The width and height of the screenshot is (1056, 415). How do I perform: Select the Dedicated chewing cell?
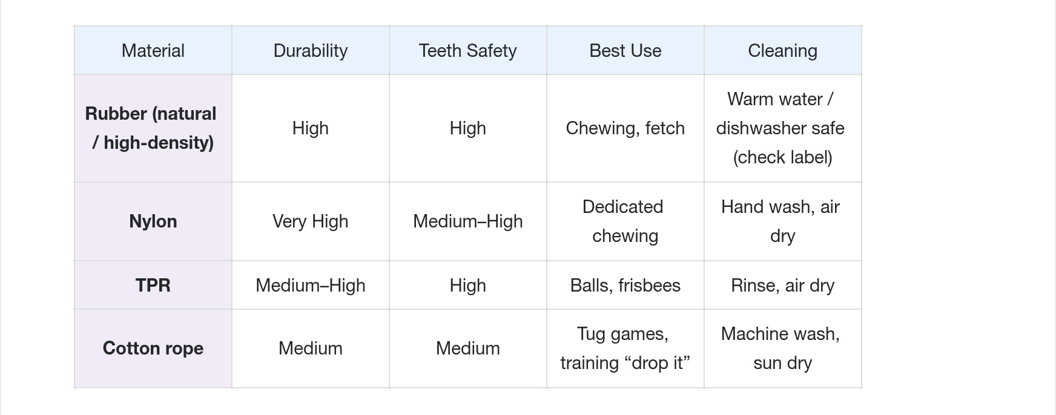625,221
